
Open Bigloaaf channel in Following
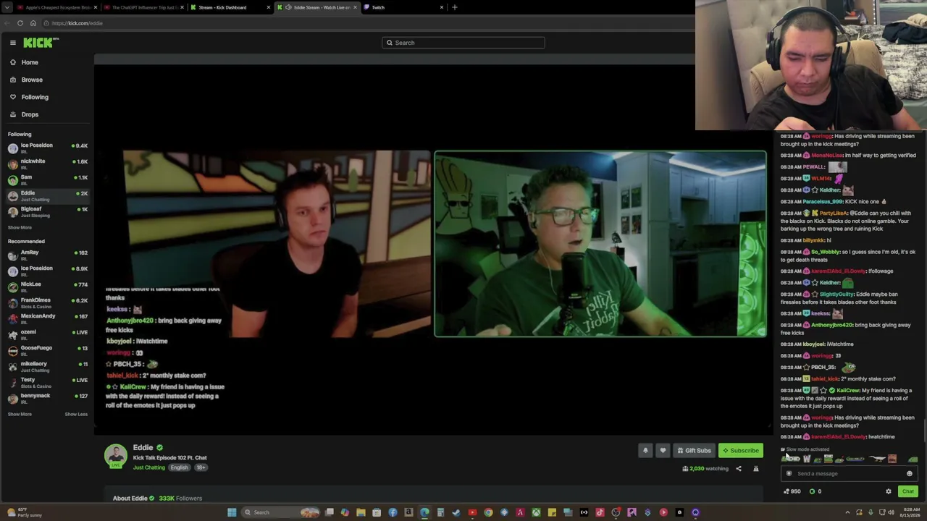[x=47, y=211]
